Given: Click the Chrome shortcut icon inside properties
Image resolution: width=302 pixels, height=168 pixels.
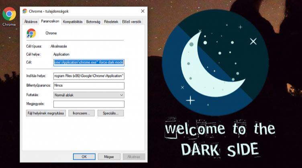Looking at the screenshot, I should 31,33.
